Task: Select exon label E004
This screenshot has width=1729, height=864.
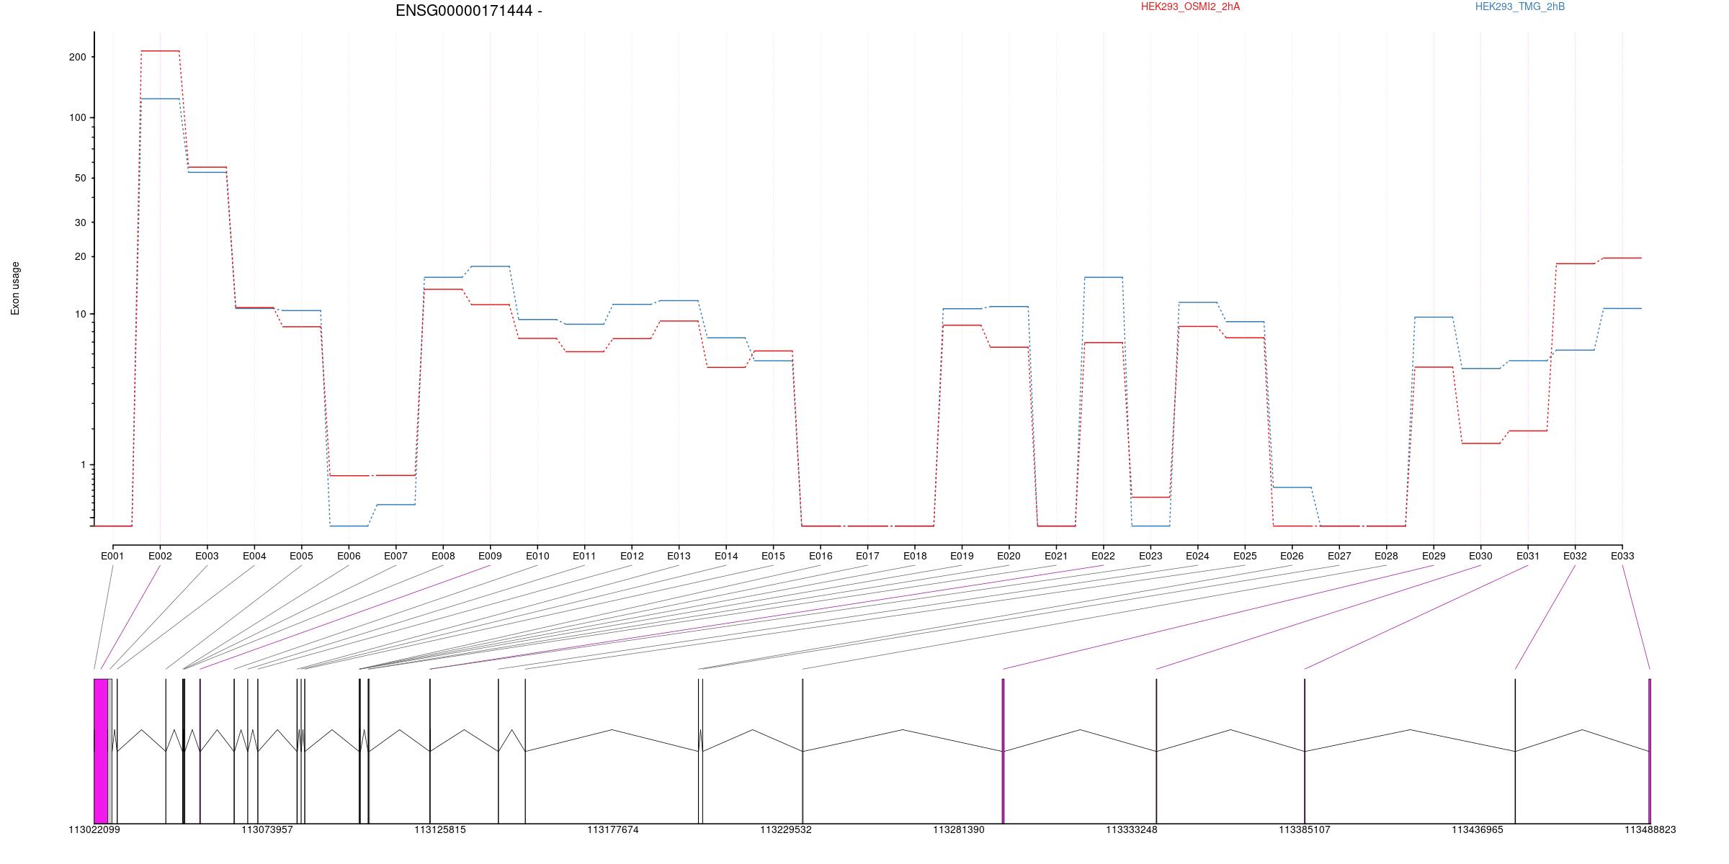Action: point(254,556)
